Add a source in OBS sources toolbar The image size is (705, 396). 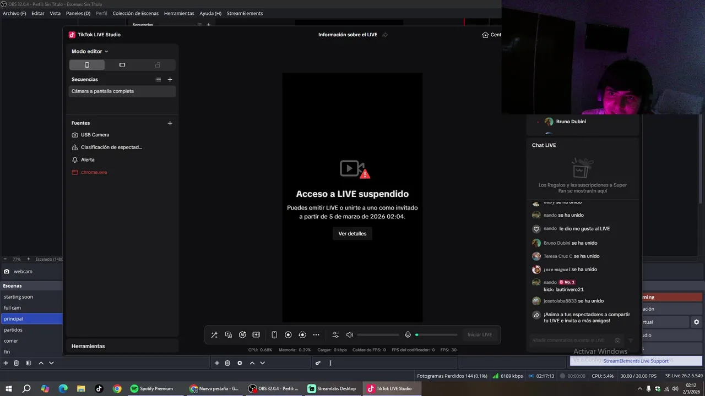(217, 363)
